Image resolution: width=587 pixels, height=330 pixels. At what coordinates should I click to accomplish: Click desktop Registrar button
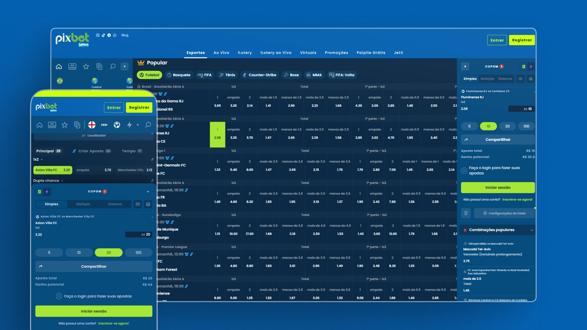tap(522, 40)
